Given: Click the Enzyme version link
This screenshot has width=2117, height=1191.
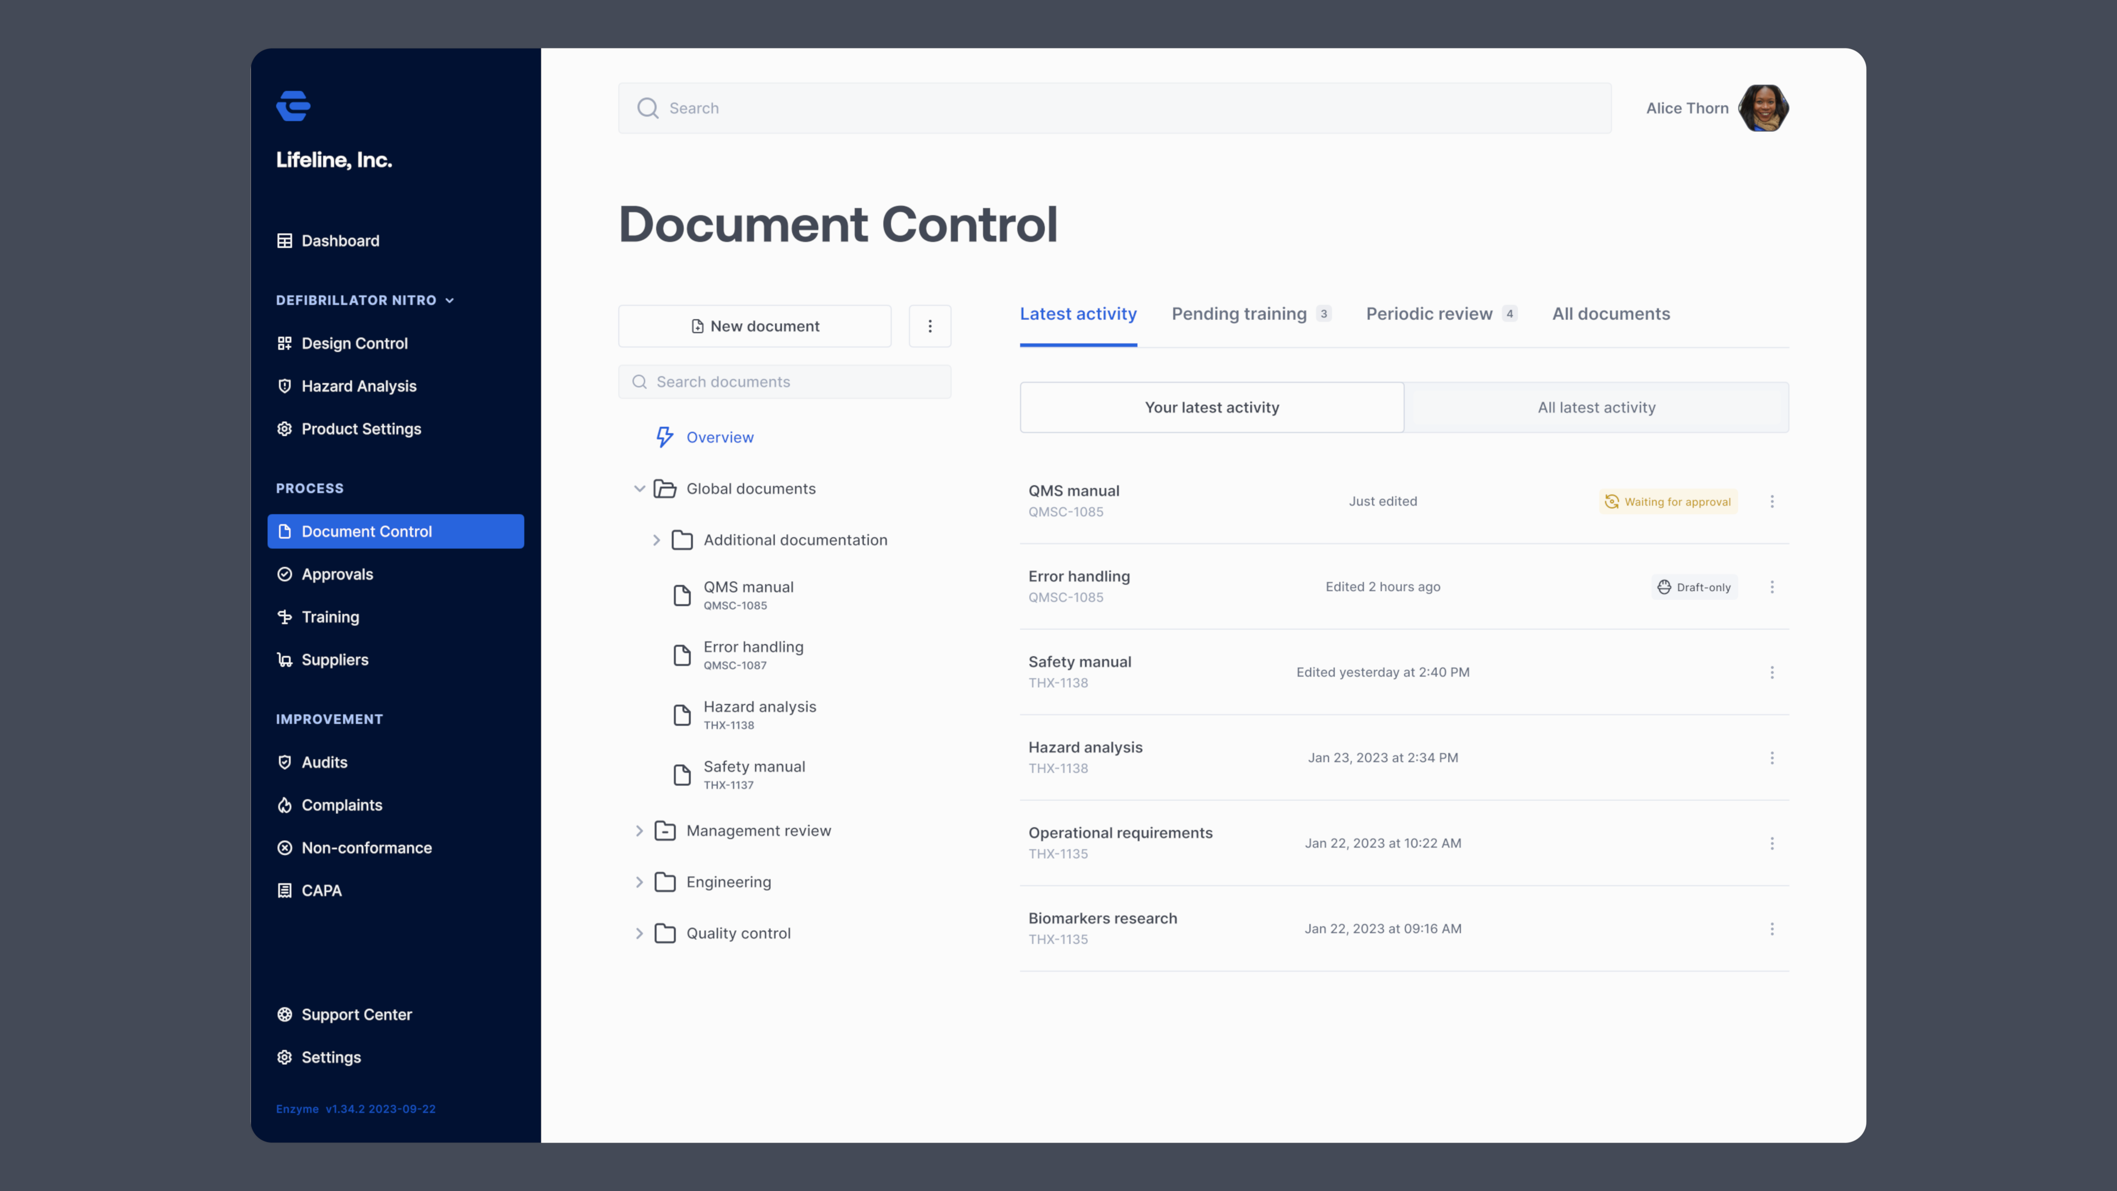Looking at the screenshot, I should pos(356,1109).
